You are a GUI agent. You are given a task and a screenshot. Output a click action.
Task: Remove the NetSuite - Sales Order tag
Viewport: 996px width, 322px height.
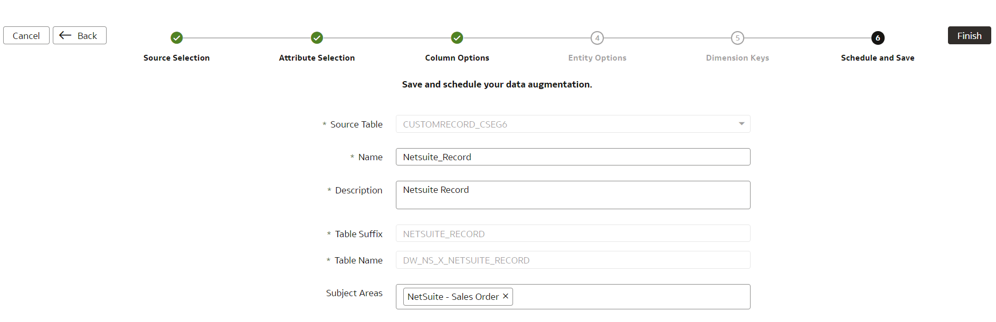click(x=506, y=296)
